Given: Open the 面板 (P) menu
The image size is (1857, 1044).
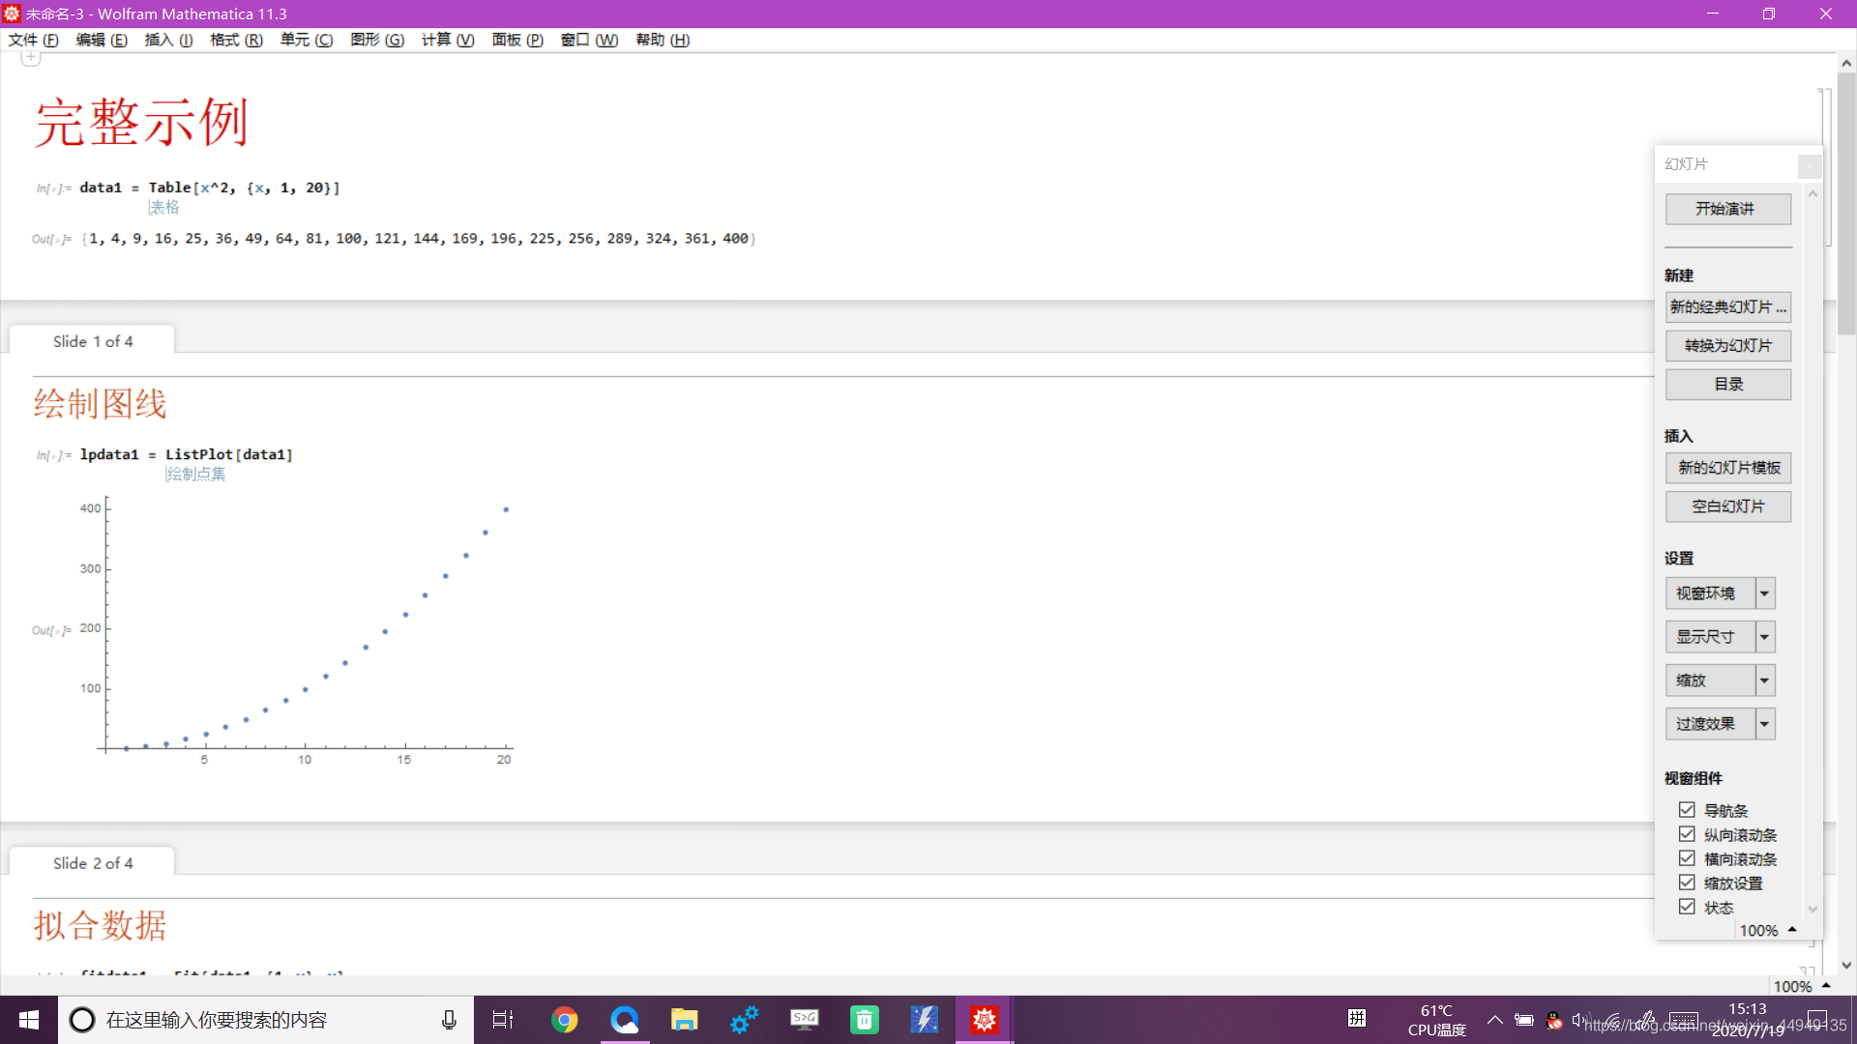Looking at the screenshot, I should (517, 40).
